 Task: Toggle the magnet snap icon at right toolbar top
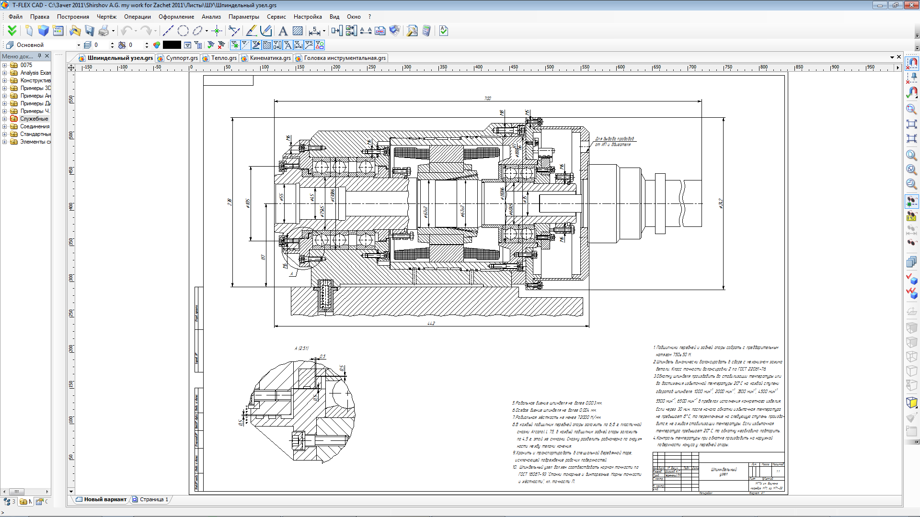(x=911, y=63)
